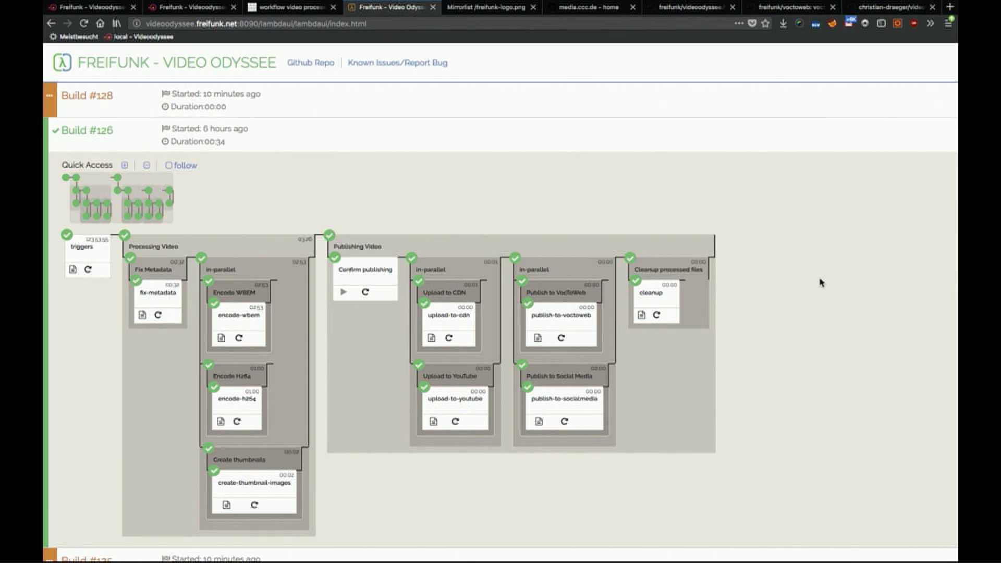
Task: Open output of create-thumbnail-images step
Action: 226,505
